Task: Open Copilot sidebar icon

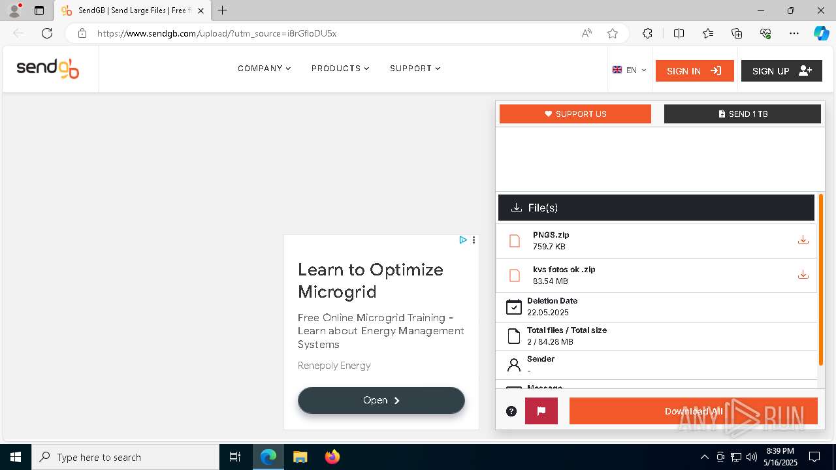Action: pos(821,33)
